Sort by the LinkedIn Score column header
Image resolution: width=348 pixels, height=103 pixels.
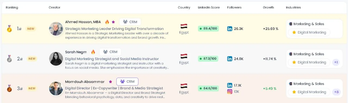209,7
